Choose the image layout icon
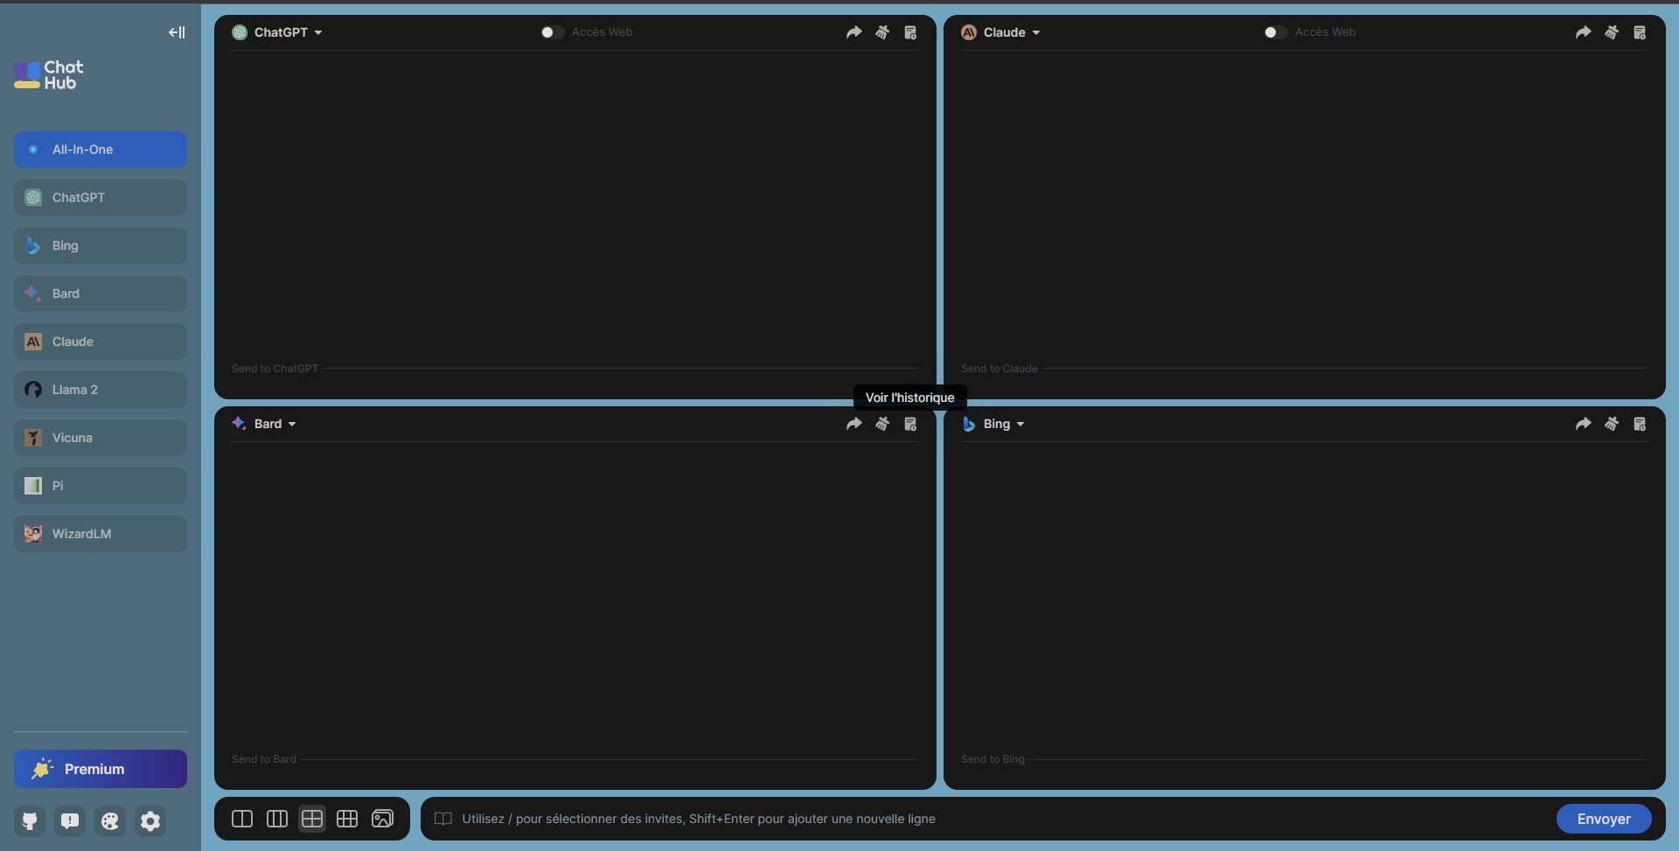The width and height of the screenshot is (1679, 851). coord(382,819)
